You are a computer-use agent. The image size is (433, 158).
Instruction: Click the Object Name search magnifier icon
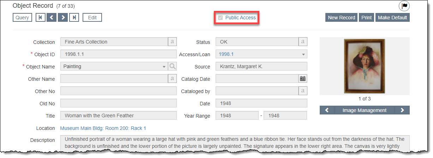pyautogui.click(x=172, y=66)
